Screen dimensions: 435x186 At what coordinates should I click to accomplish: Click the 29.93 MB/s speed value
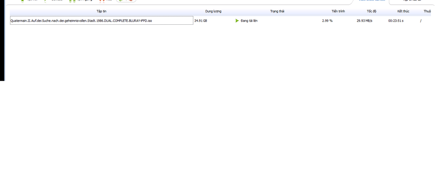(364, 21)
